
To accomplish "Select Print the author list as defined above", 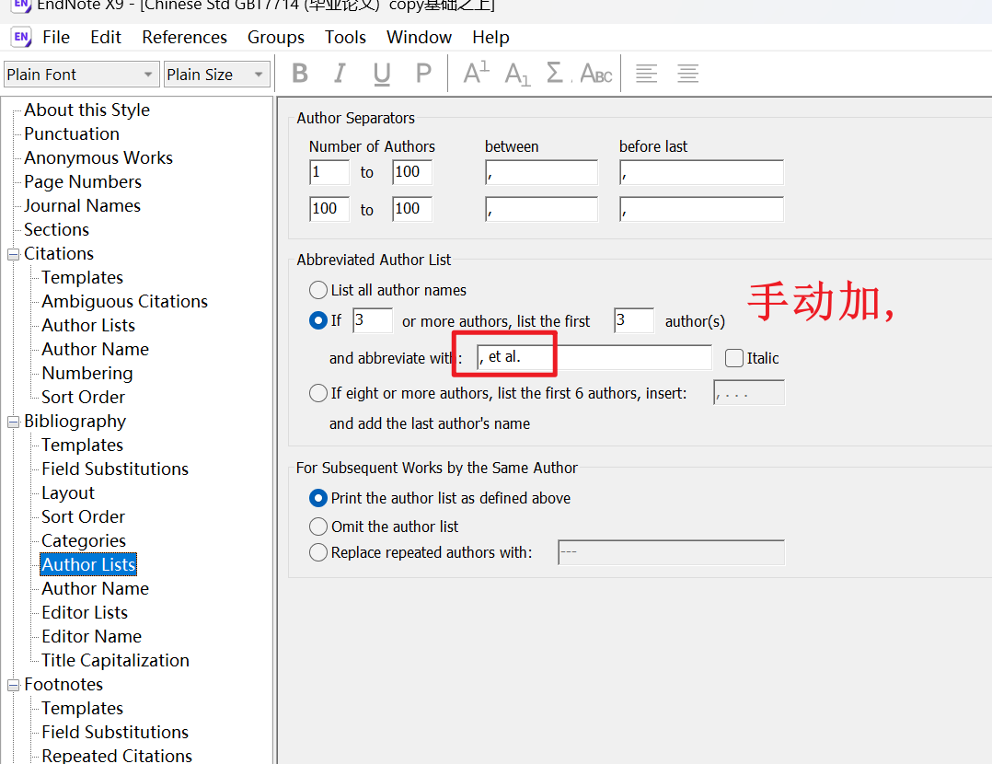I will (317, 498).
